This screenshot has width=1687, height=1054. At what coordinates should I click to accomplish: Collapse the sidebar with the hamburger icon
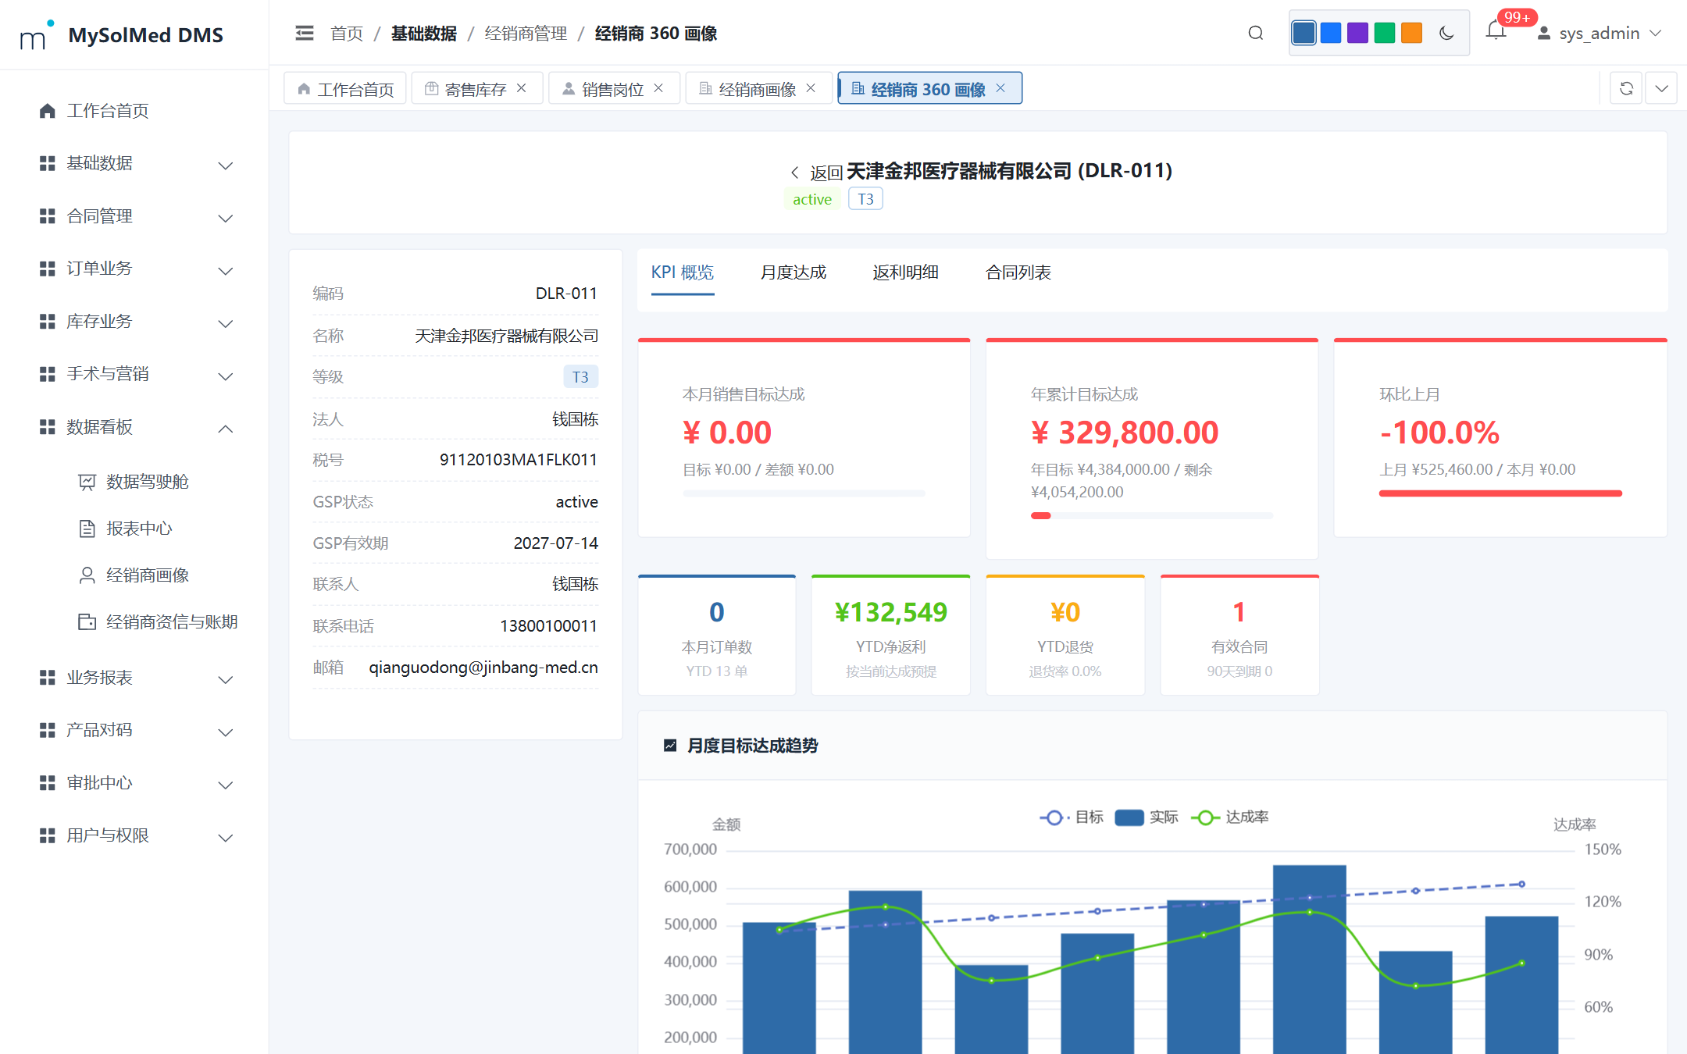(305, 33)
